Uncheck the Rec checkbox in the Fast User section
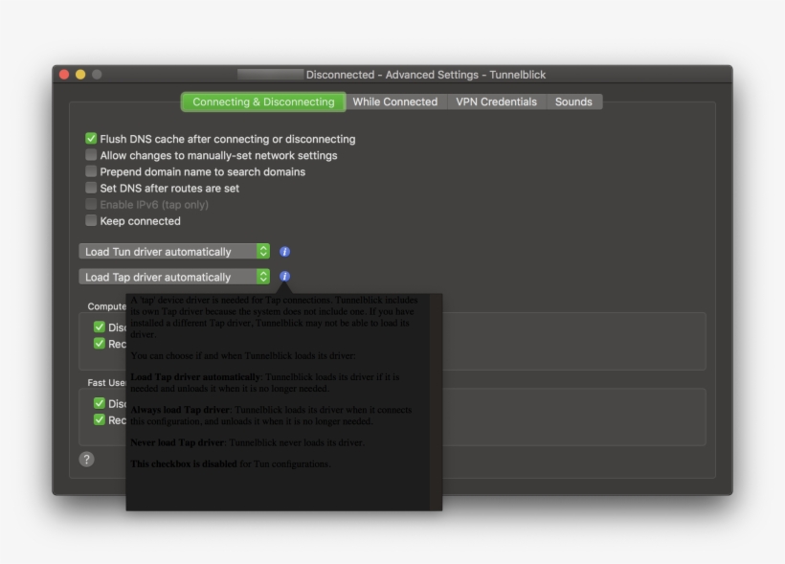 (x=100, y=419)
